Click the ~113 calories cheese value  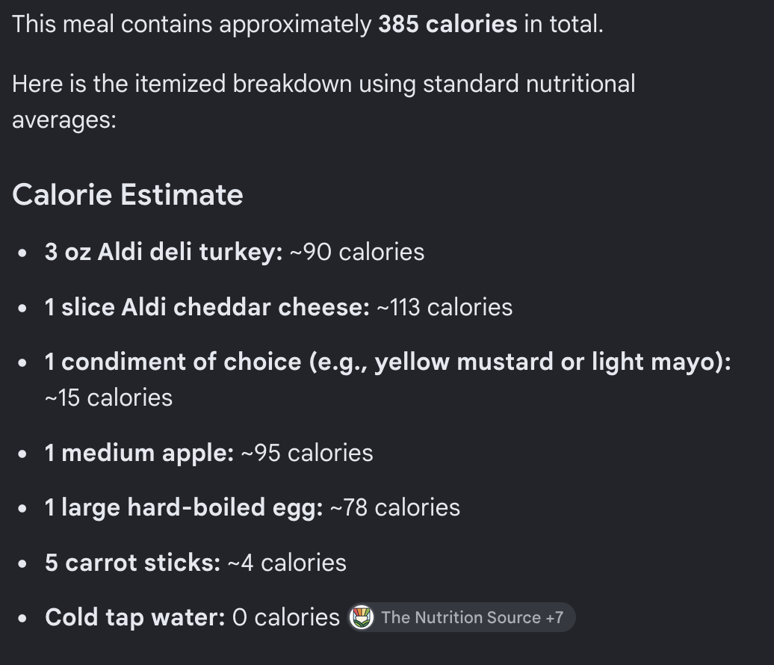445,307
